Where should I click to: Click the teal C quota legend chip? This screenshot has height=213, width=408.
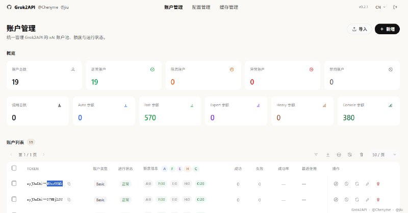click(196, 169)
